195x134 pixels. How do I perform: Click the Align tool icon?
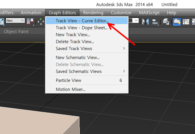click(155, 22)
